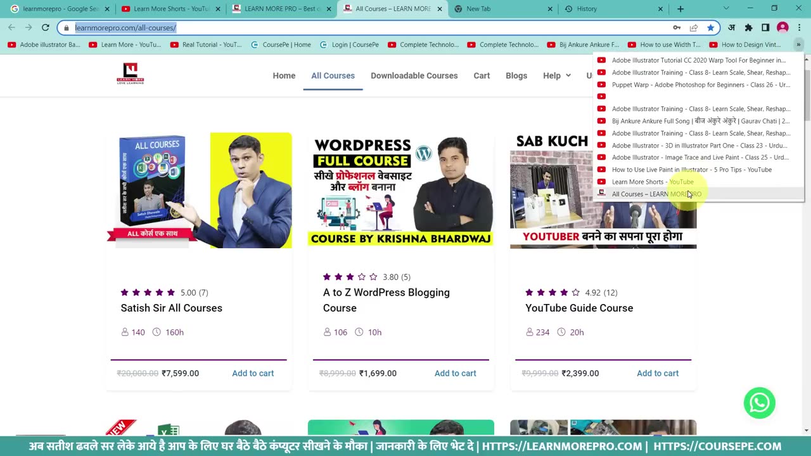Reload the page with the refresh icon
This screenshot has width=811, height=456.
[45, 28]
